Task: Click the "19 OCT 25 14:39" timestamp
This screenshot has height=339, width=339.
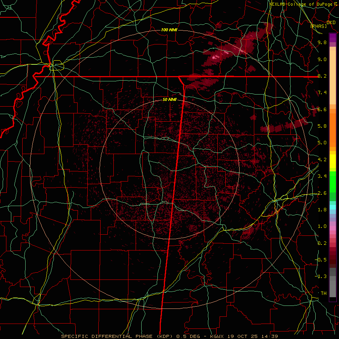Action: tap(253, 336)
